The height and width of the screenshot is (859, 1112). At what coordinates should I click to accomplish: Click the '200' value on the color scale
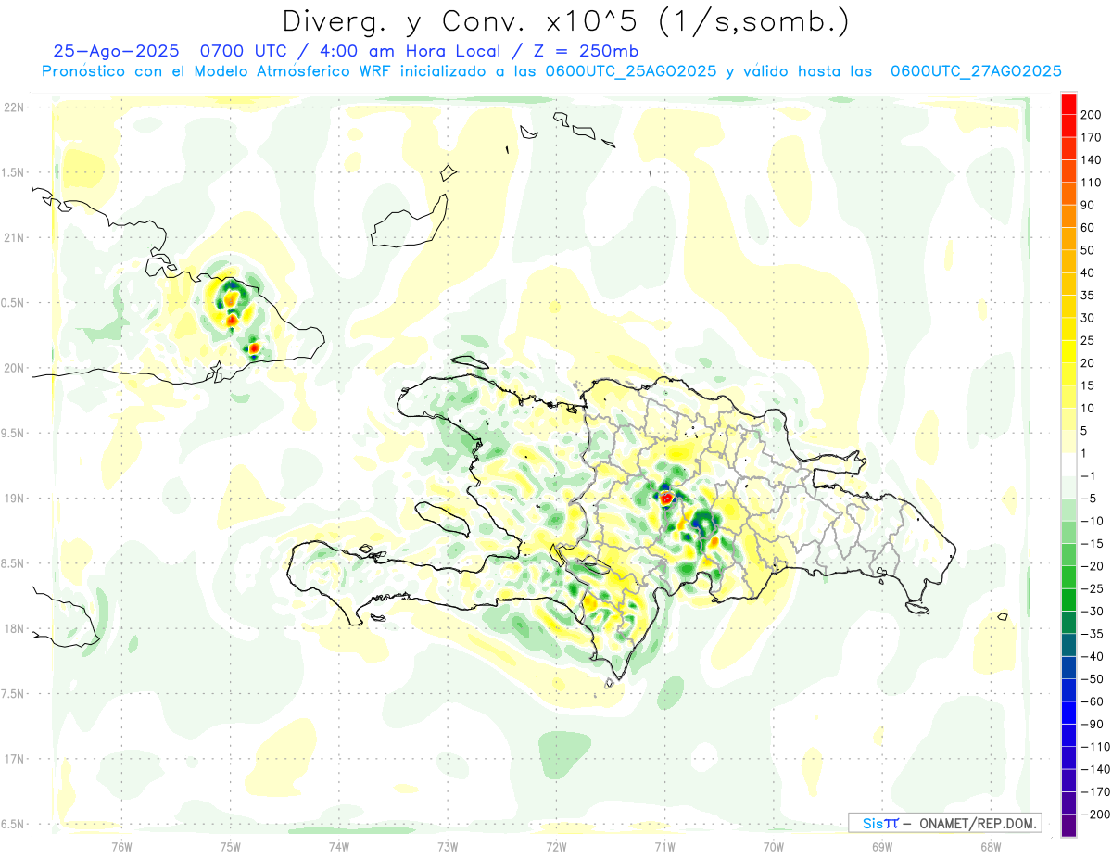click(x=1091, y=115)
